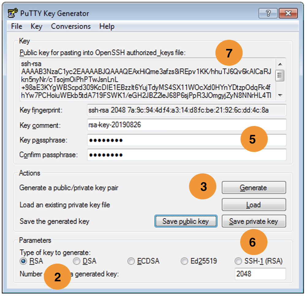Viewport: 307px width, 296px height.
Task: Click the title bar question mark help button
Action: coord(268,13)
